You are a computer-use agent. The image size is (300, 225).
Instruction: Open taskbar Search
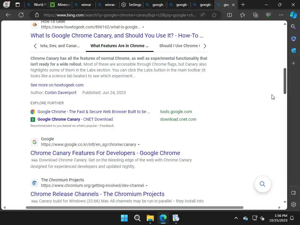click(137, 218)
